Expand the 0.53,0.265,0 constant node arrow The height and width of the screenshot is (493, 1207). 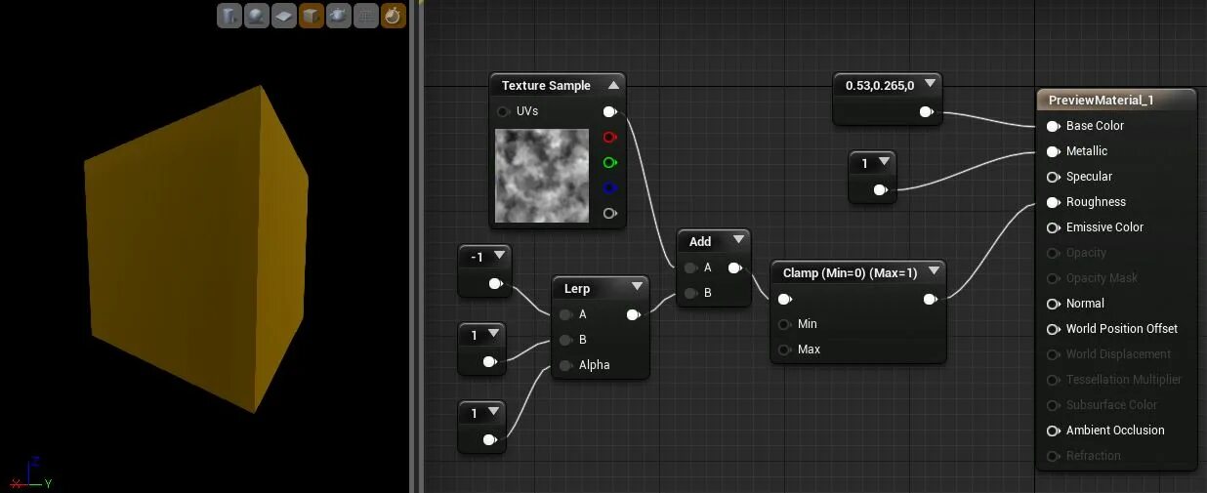point(929,85)
